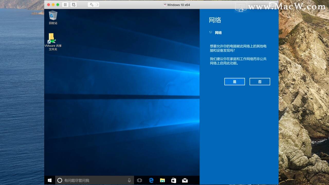Open the VMware snapshot manager icon
Viewport: 329px width, 185px height.
coord(74,5)
